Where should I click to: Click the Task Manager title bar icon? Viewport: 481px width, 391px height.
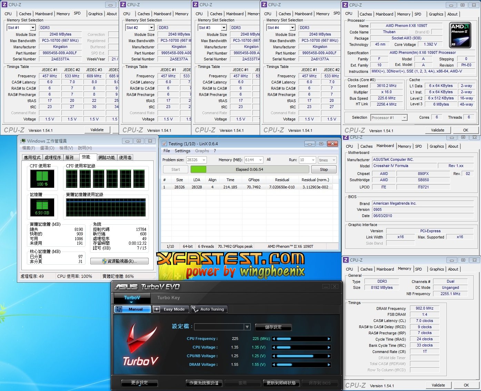[23, 141]
